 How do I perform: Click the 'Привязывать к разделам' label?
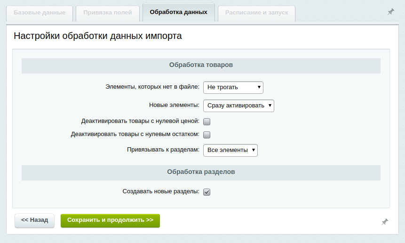(163, 150)
